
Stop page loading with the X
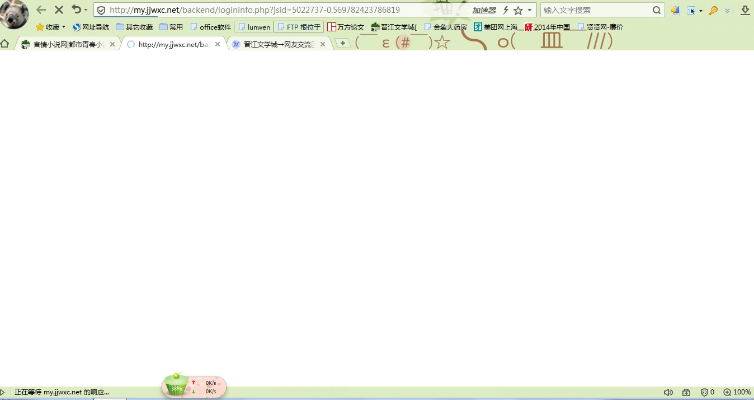[59, 10]
